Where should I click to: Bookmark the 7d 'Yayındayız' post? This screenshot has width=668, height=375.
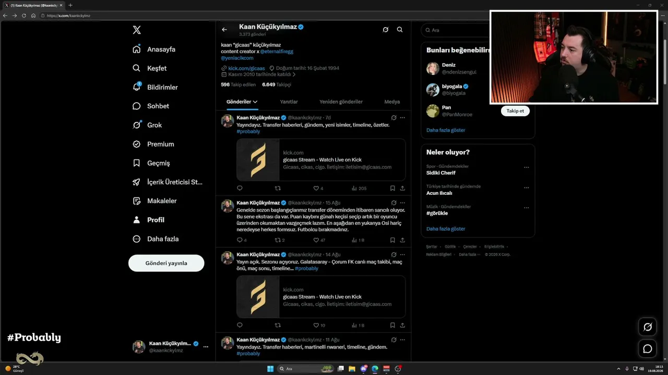click(392, 188)
